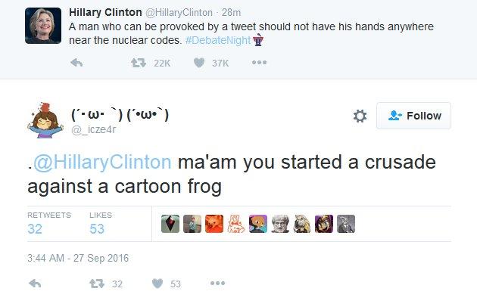
Task: Show the list of 32 retweets
Action: [49, 223]
